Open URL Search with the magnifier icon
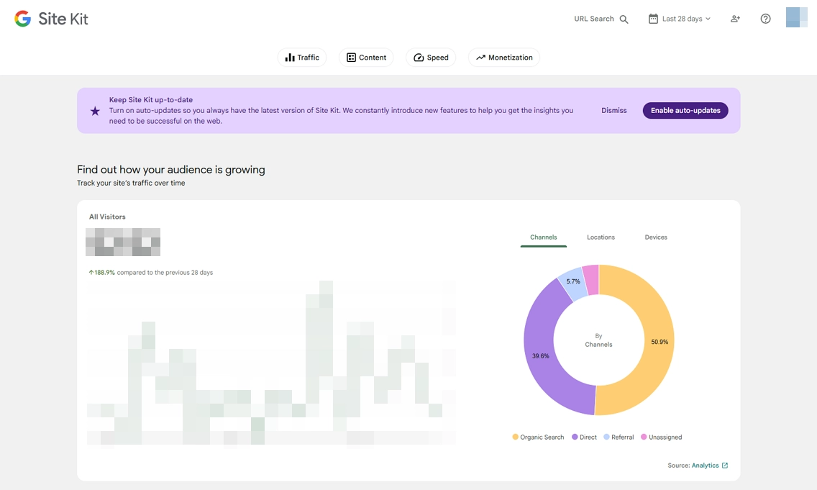 coord(622,19)
